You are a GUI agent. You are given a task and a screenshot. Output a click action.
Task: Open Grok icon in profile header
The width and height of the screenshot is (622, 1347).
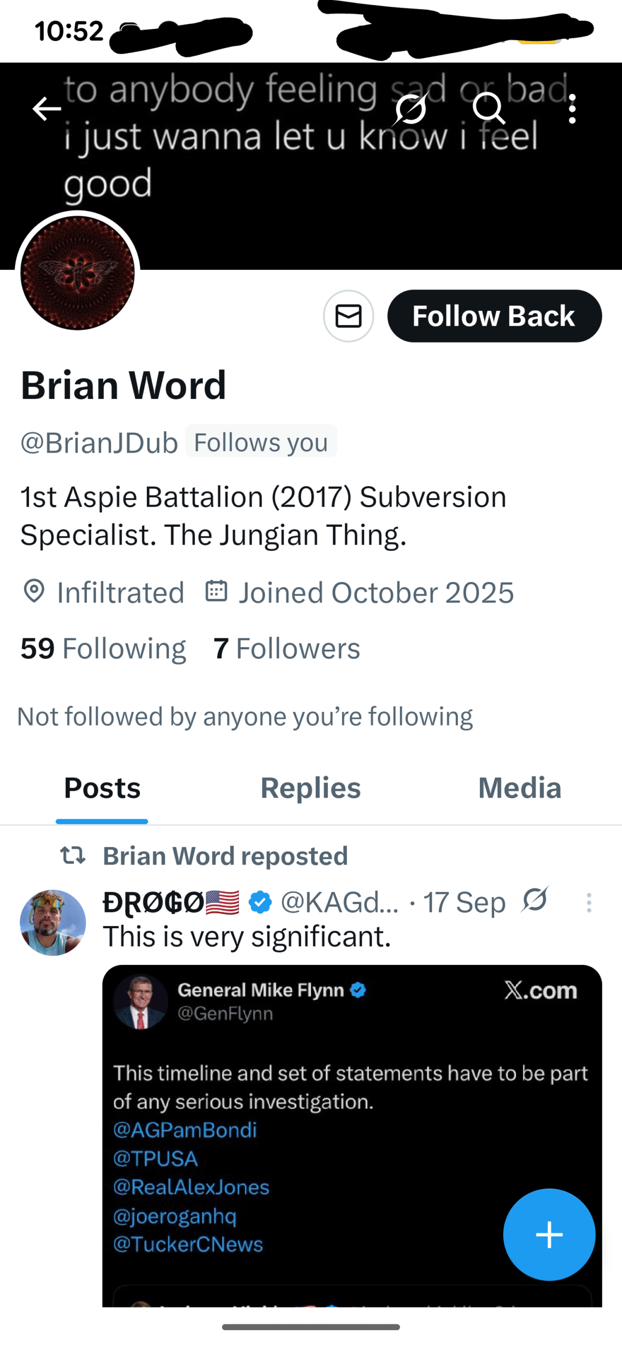[x=411, y=108]
